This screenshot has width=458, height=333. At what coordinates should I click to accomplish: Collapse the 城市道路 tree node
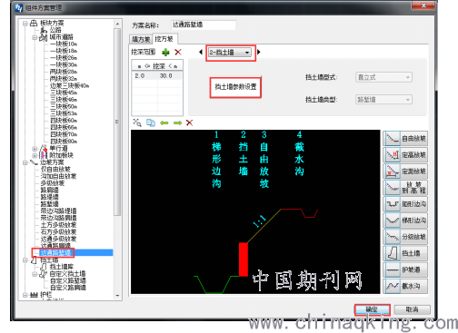pyautogui.click(x=35, y=37)
